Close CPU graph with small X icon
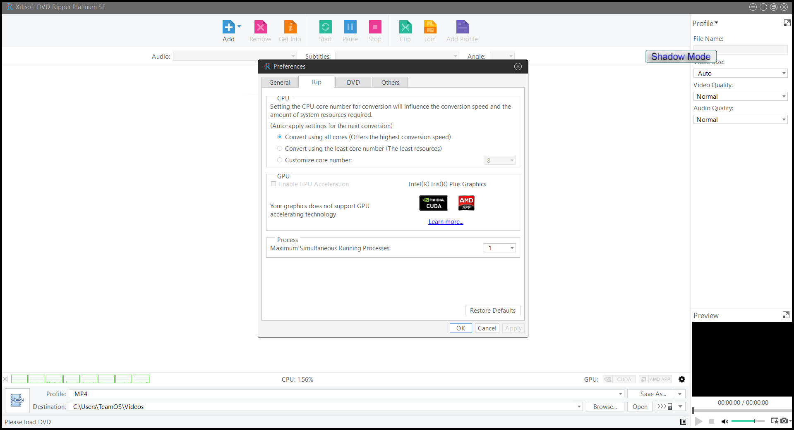The height and width of the screenshot is (430, 794). [5, 379]
